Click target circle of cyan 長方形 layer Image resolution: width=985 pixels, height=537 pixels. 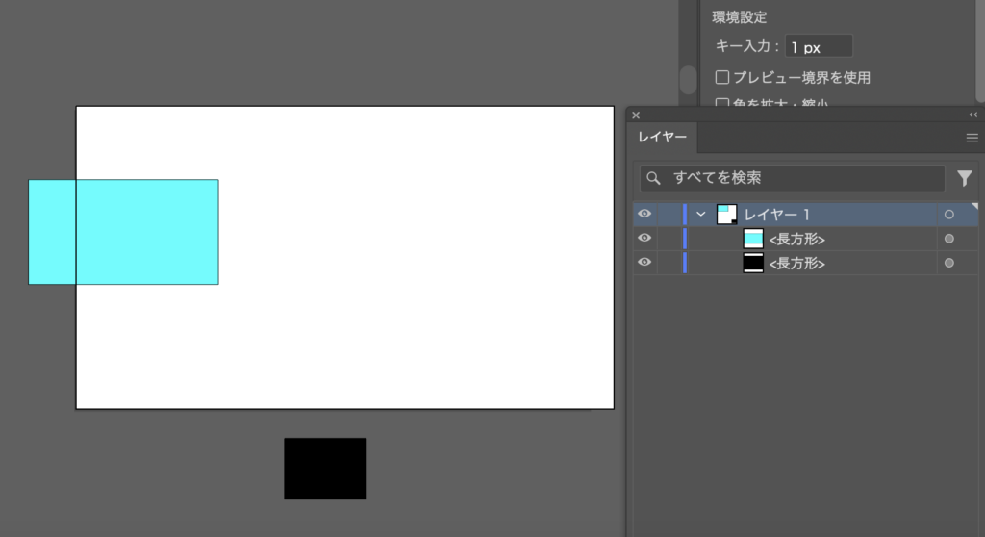click(949, 239)
